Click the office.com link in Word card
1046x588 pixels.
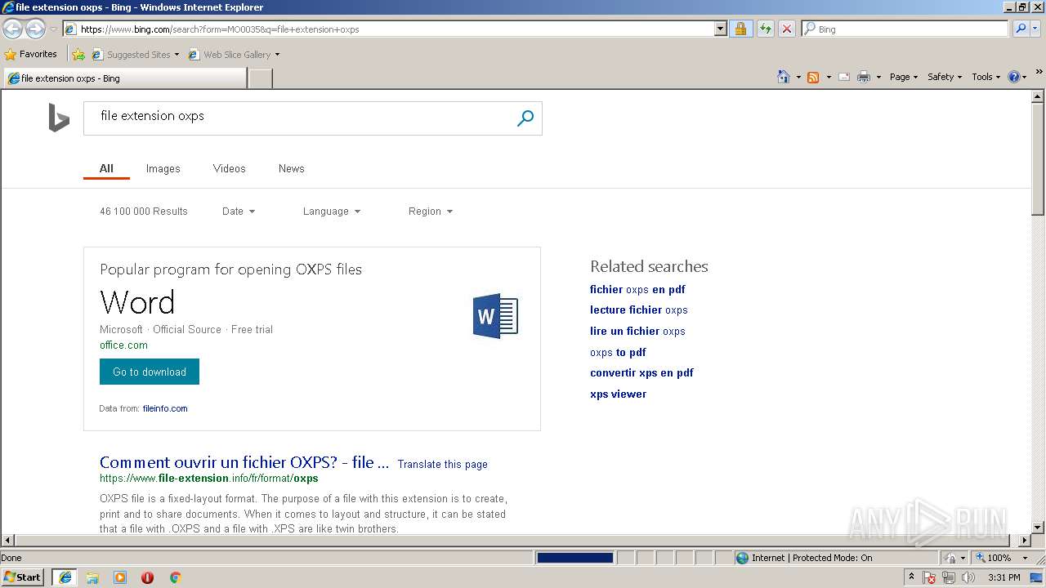coord(123,345)
